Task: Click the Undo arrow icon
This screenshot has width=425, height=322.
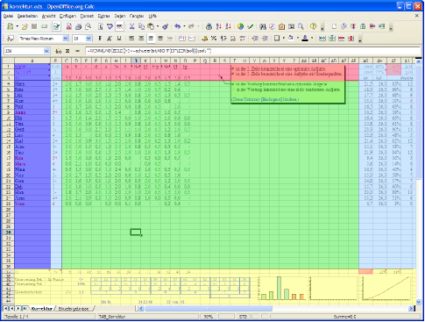Action: tap(177, 26)
